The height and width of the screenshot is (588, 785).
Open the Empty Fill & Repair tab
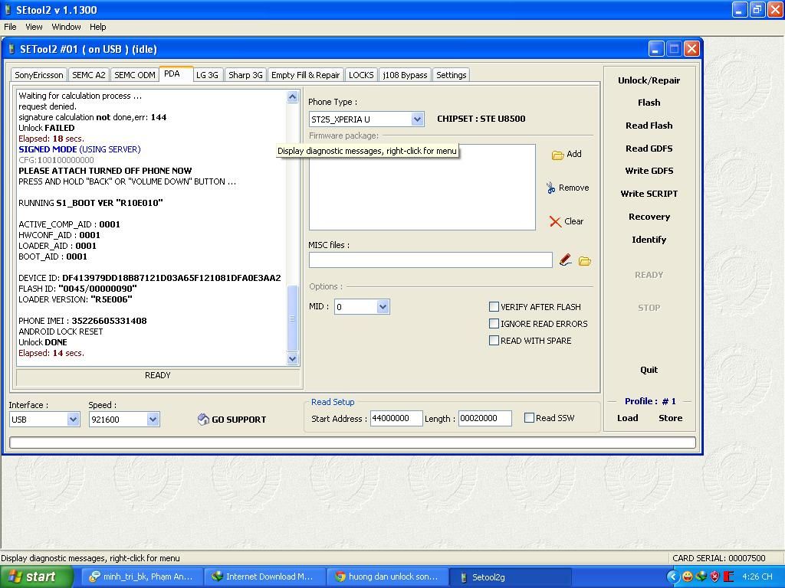[x=305, y=75]
